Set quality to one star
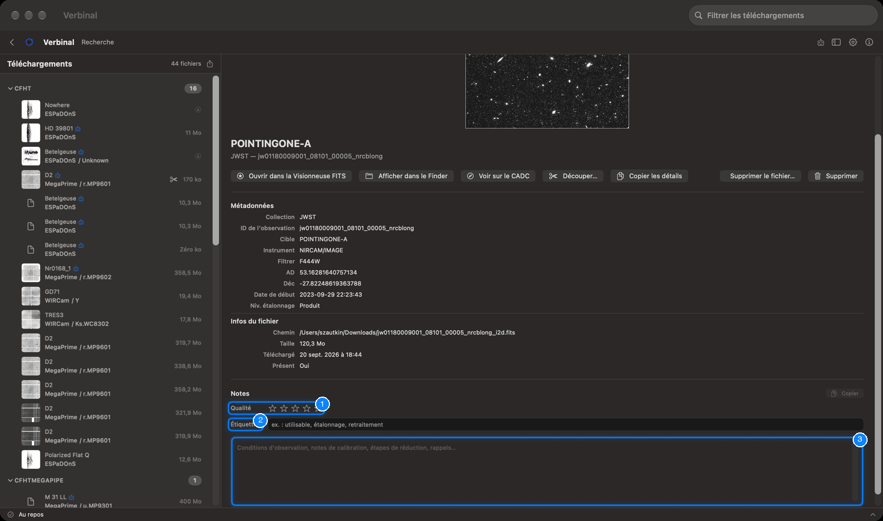 [272, 408]
